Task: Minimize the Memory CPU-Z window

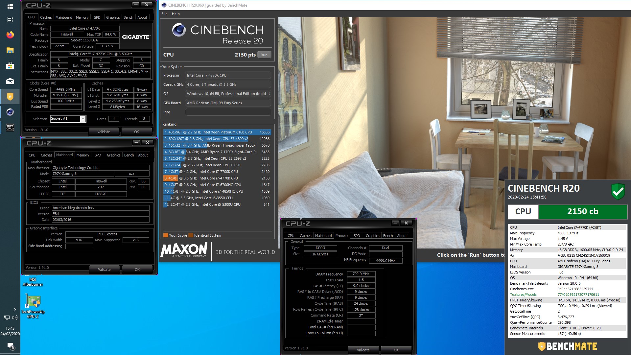Action: point(395,223)
